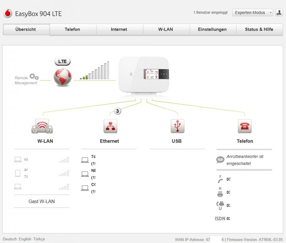Click the USB heading
Viewport: 286px width, 243px height.
pyautogui.click(x=177, y=141)
